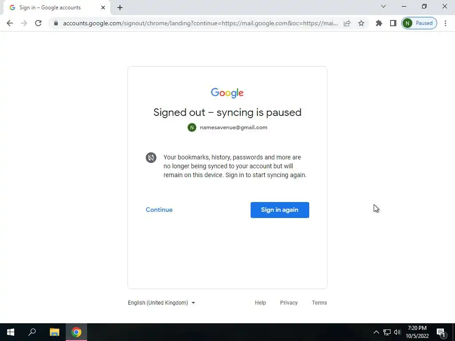The image size is (455, 341).
Task: Go back using the browser back arrow
Action: click(10, 23)
